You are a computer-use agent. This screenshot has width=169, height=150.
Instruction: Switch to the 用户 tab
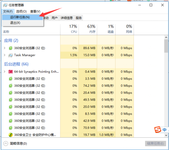tap(54, 18)
